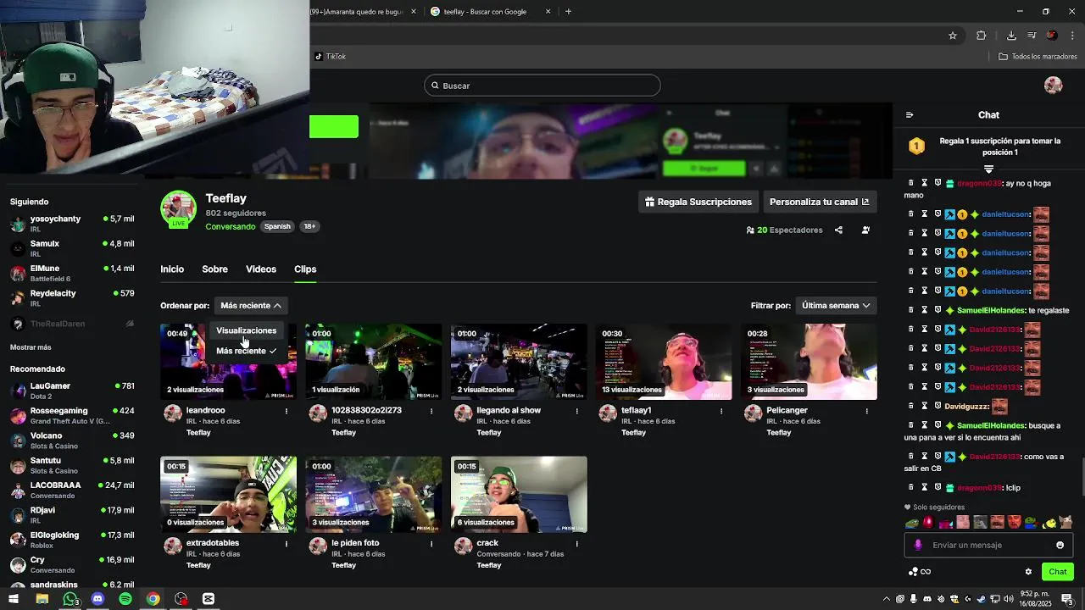Click the Teeflay channel avatar with LIVE badge
This screenshot has height=610, width=1085.
178,210
